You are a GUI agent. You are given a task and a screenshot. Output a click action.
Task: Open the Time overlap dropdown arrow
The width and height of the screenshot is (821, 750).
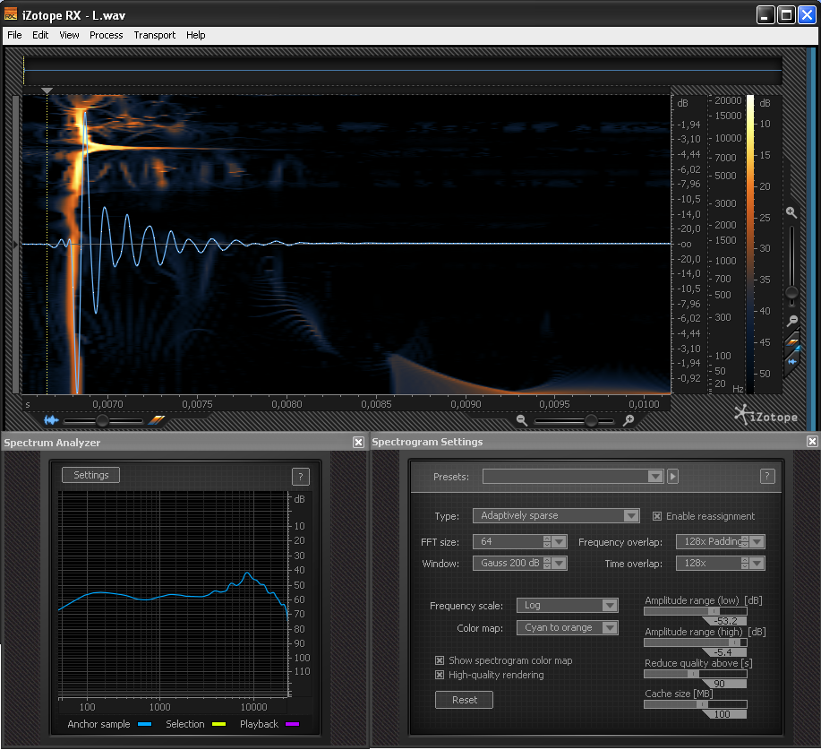(x=757, y=563)
